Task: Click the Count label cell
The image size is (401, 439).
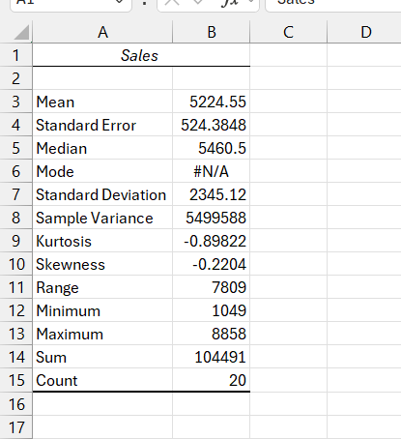Action: click(102, 380)
